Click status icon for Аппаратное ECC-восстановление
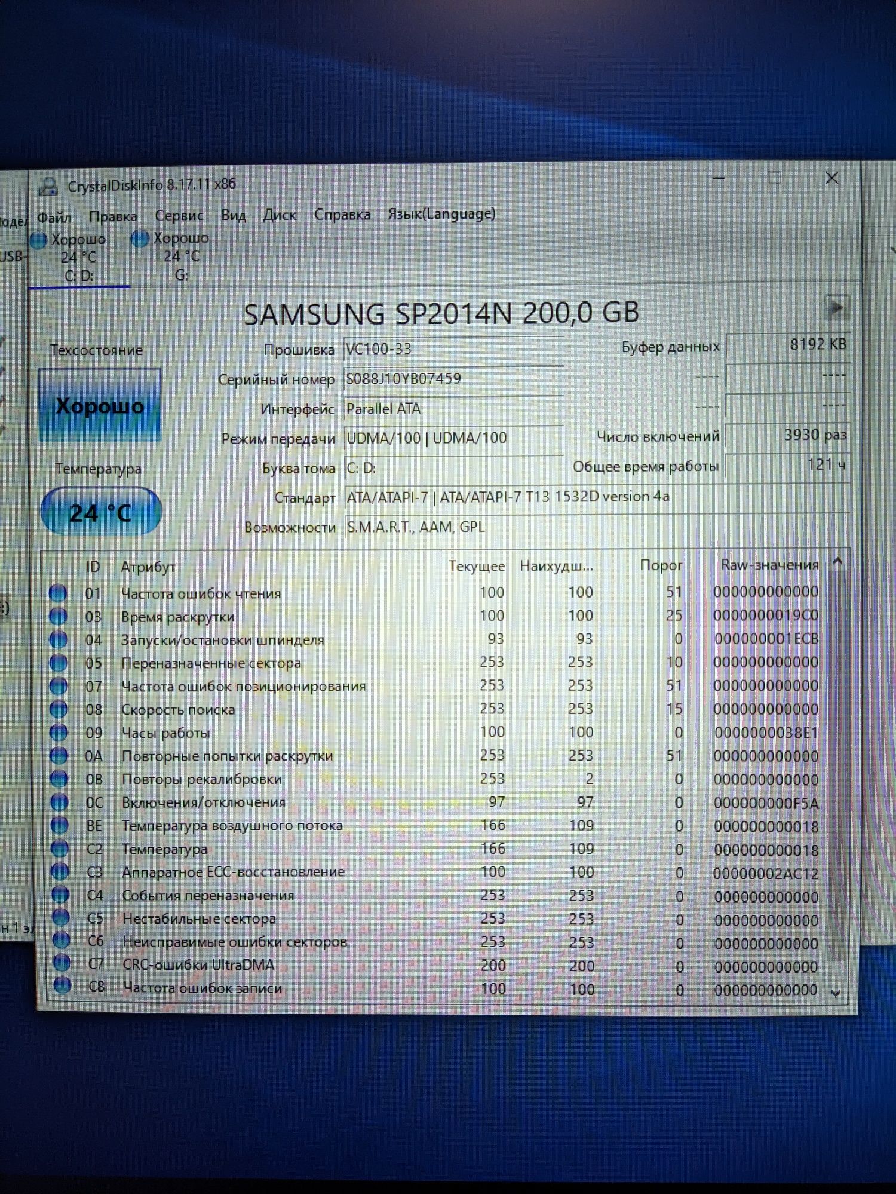 coord(60,872)
